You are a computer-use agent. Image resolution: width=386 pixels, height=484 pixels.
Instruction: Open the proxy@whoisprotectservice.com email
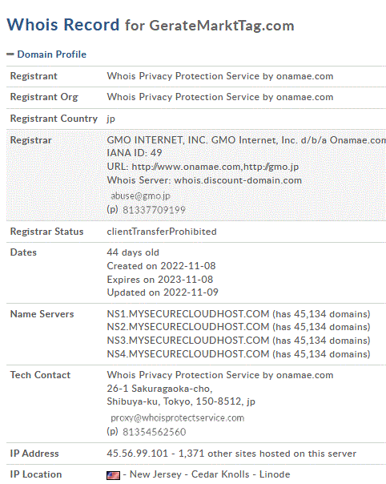[178, 418]
